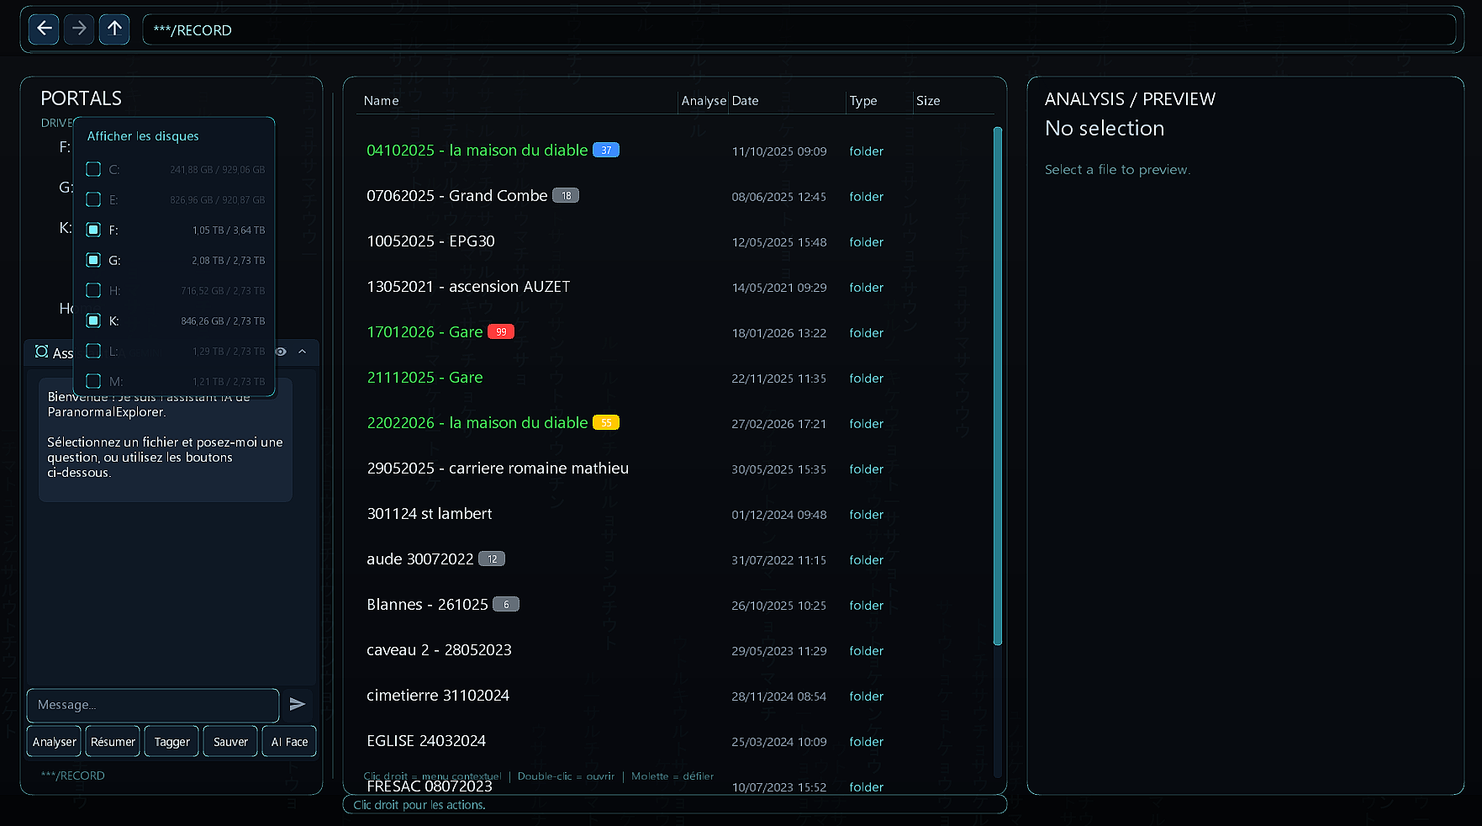1482x826 pixels.
Task: Uncheck the K: drive checkbox
Action: (x=93, y=321)
